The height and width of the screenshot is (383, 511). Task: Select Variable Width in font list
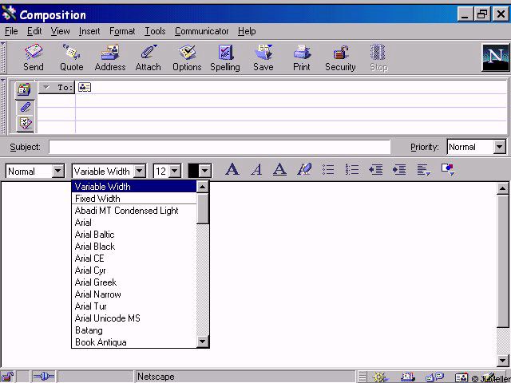[x=134, y=187]
